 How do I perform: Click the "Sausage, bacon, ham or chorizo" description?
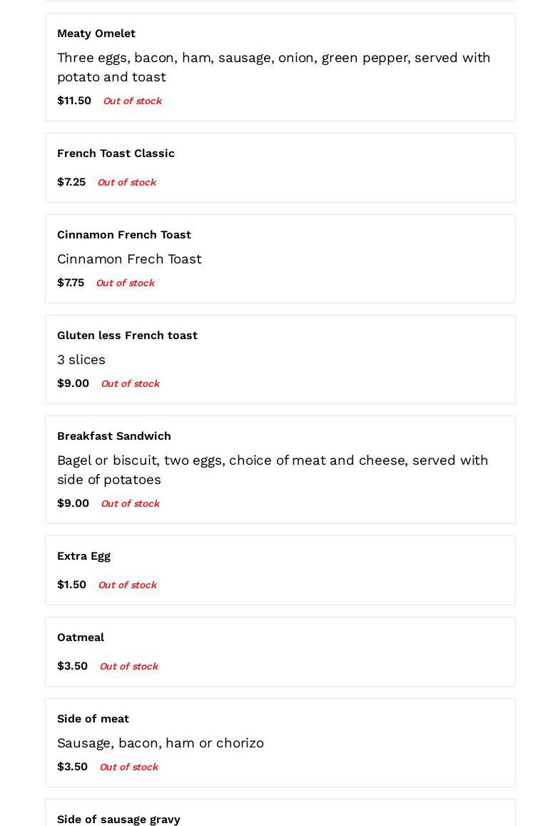161,743
